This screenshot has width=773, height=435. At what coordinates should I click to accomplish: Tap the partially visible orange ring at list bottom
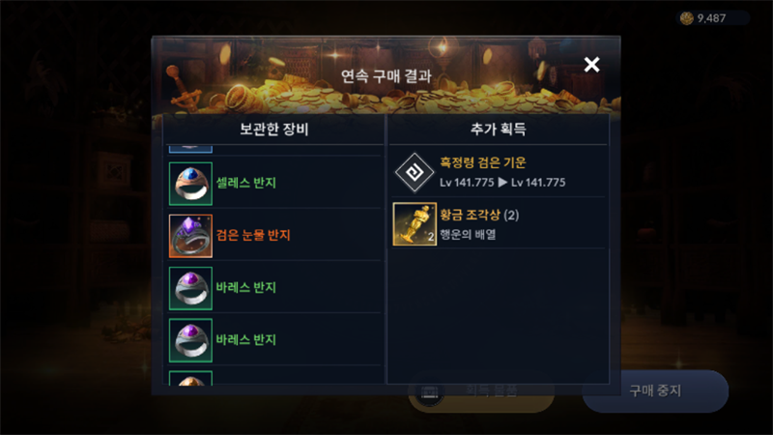click(190, 377)
